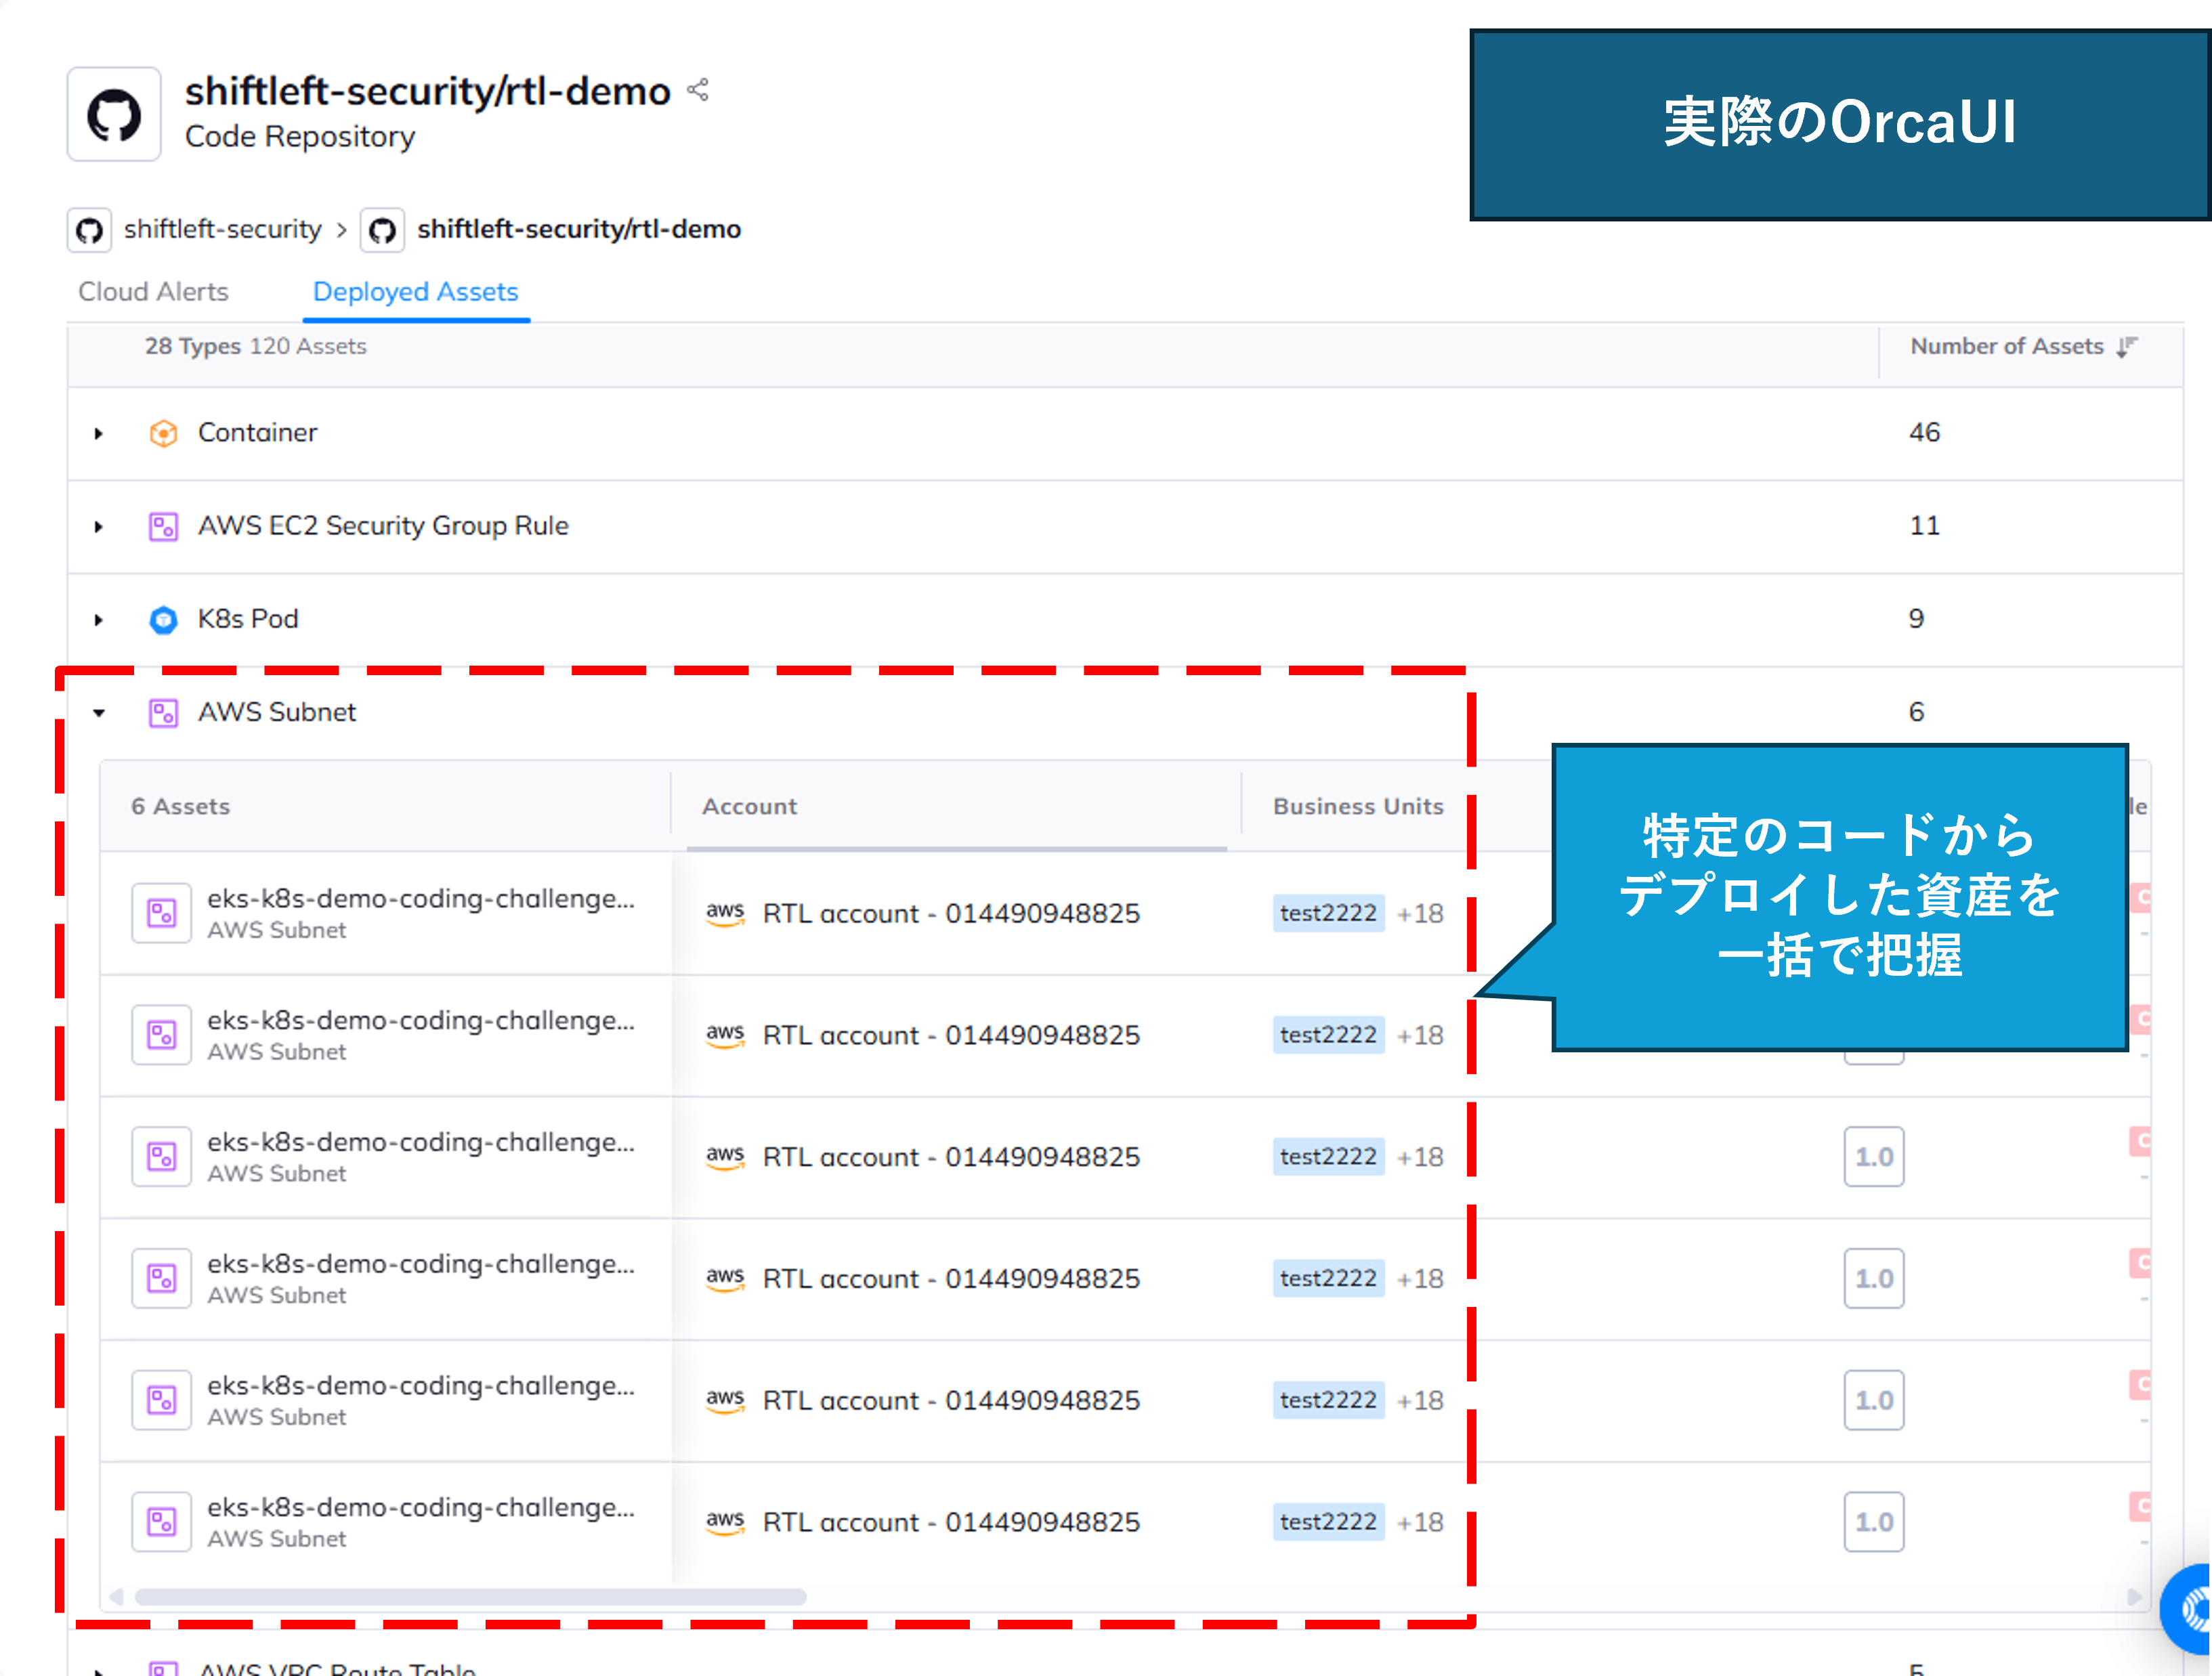Viewport: 2212px width, 1676px height.
Task: Click the large GitHub repository logo
Action: click(114, 114)
